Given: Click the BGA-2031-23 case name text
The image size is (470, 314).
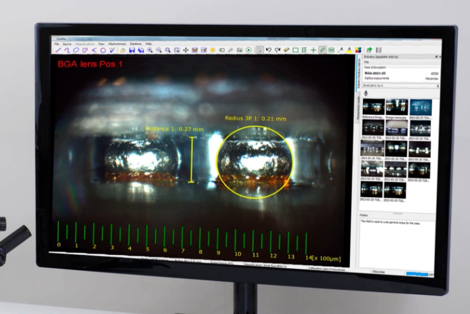Looking at the screenshot, I should pos(375,73).
